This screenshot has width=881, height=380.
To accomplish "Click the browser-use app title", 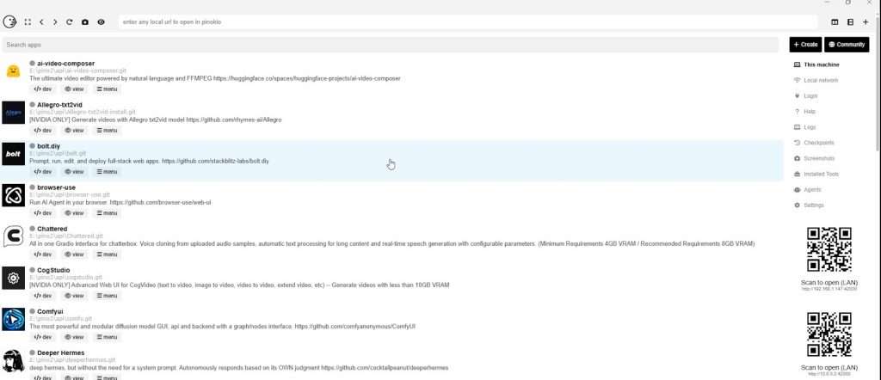I will (56, 187).
